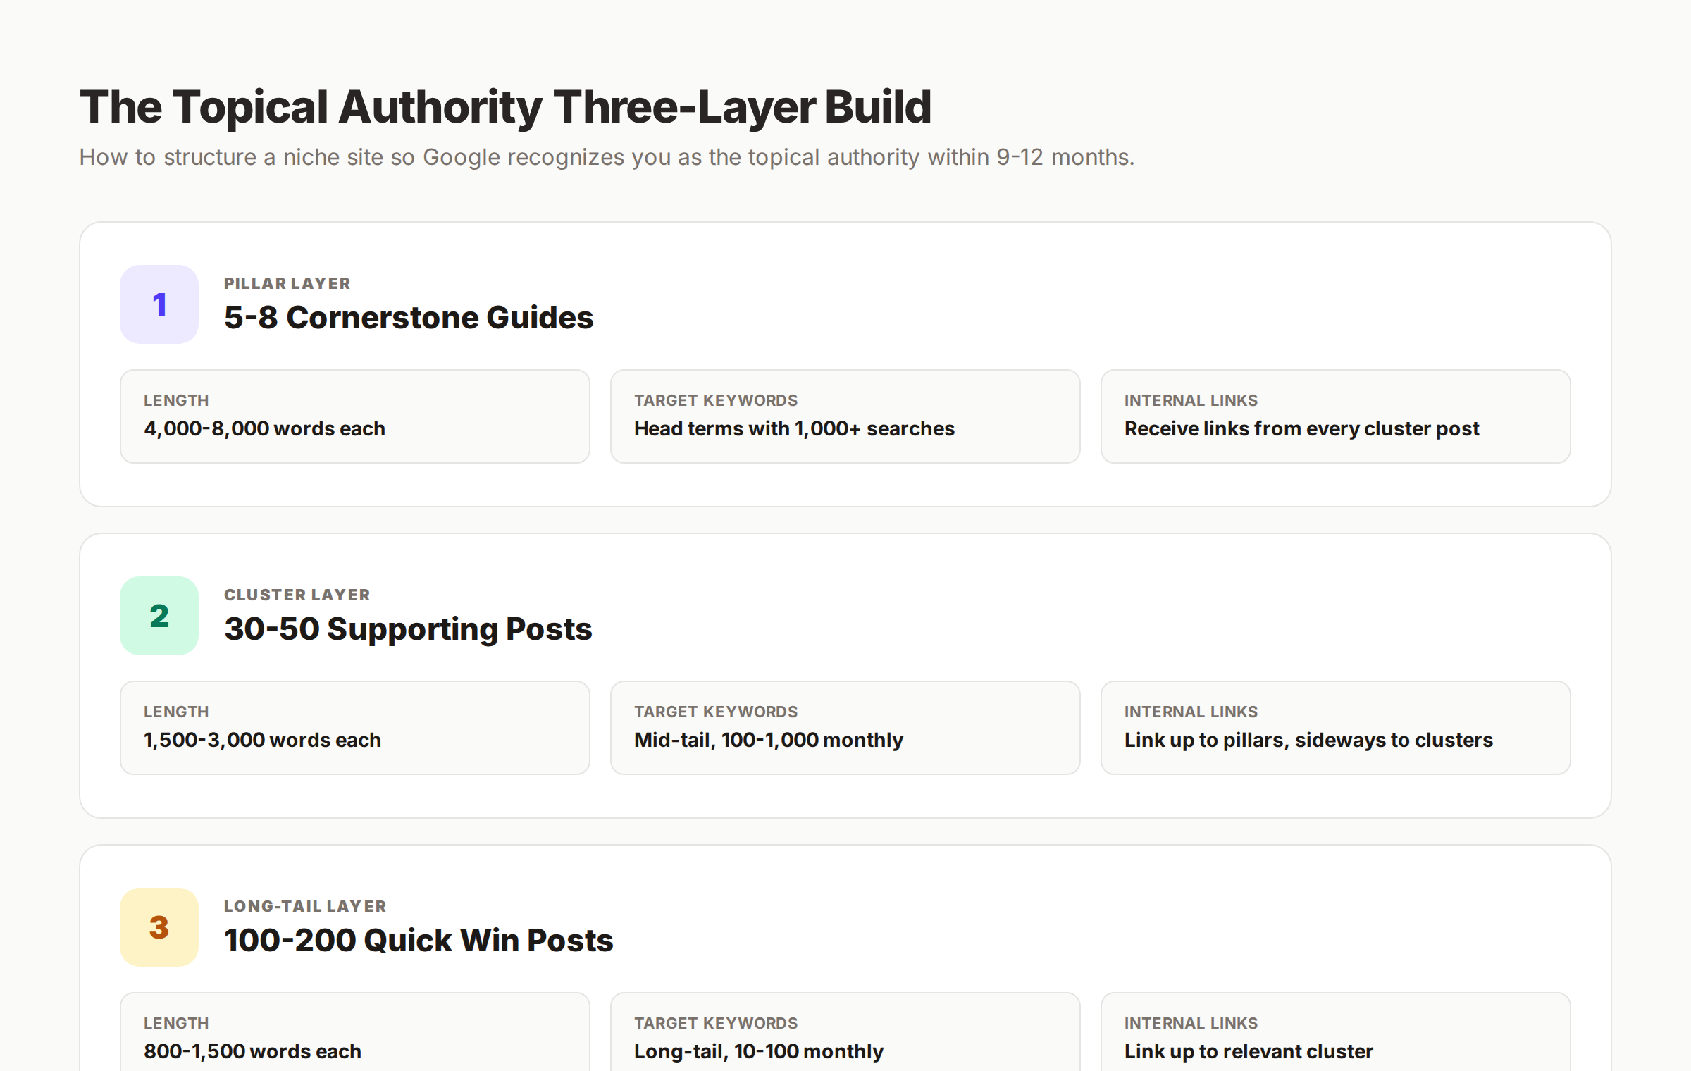Viewport: 1691px width, 1071px height.
Task: Click 'Link up to pillars, sideways to clusters'
Action: (x=1308, y=740)
